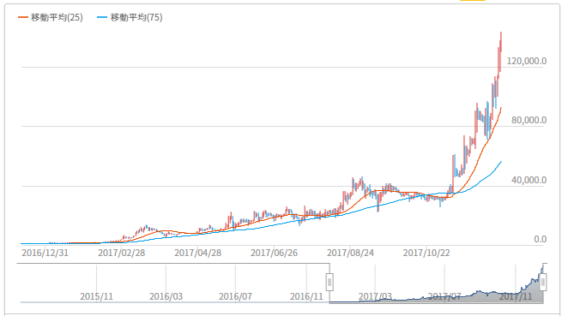Toggle the 移動平均(25) legend series

tap(51, 17)
